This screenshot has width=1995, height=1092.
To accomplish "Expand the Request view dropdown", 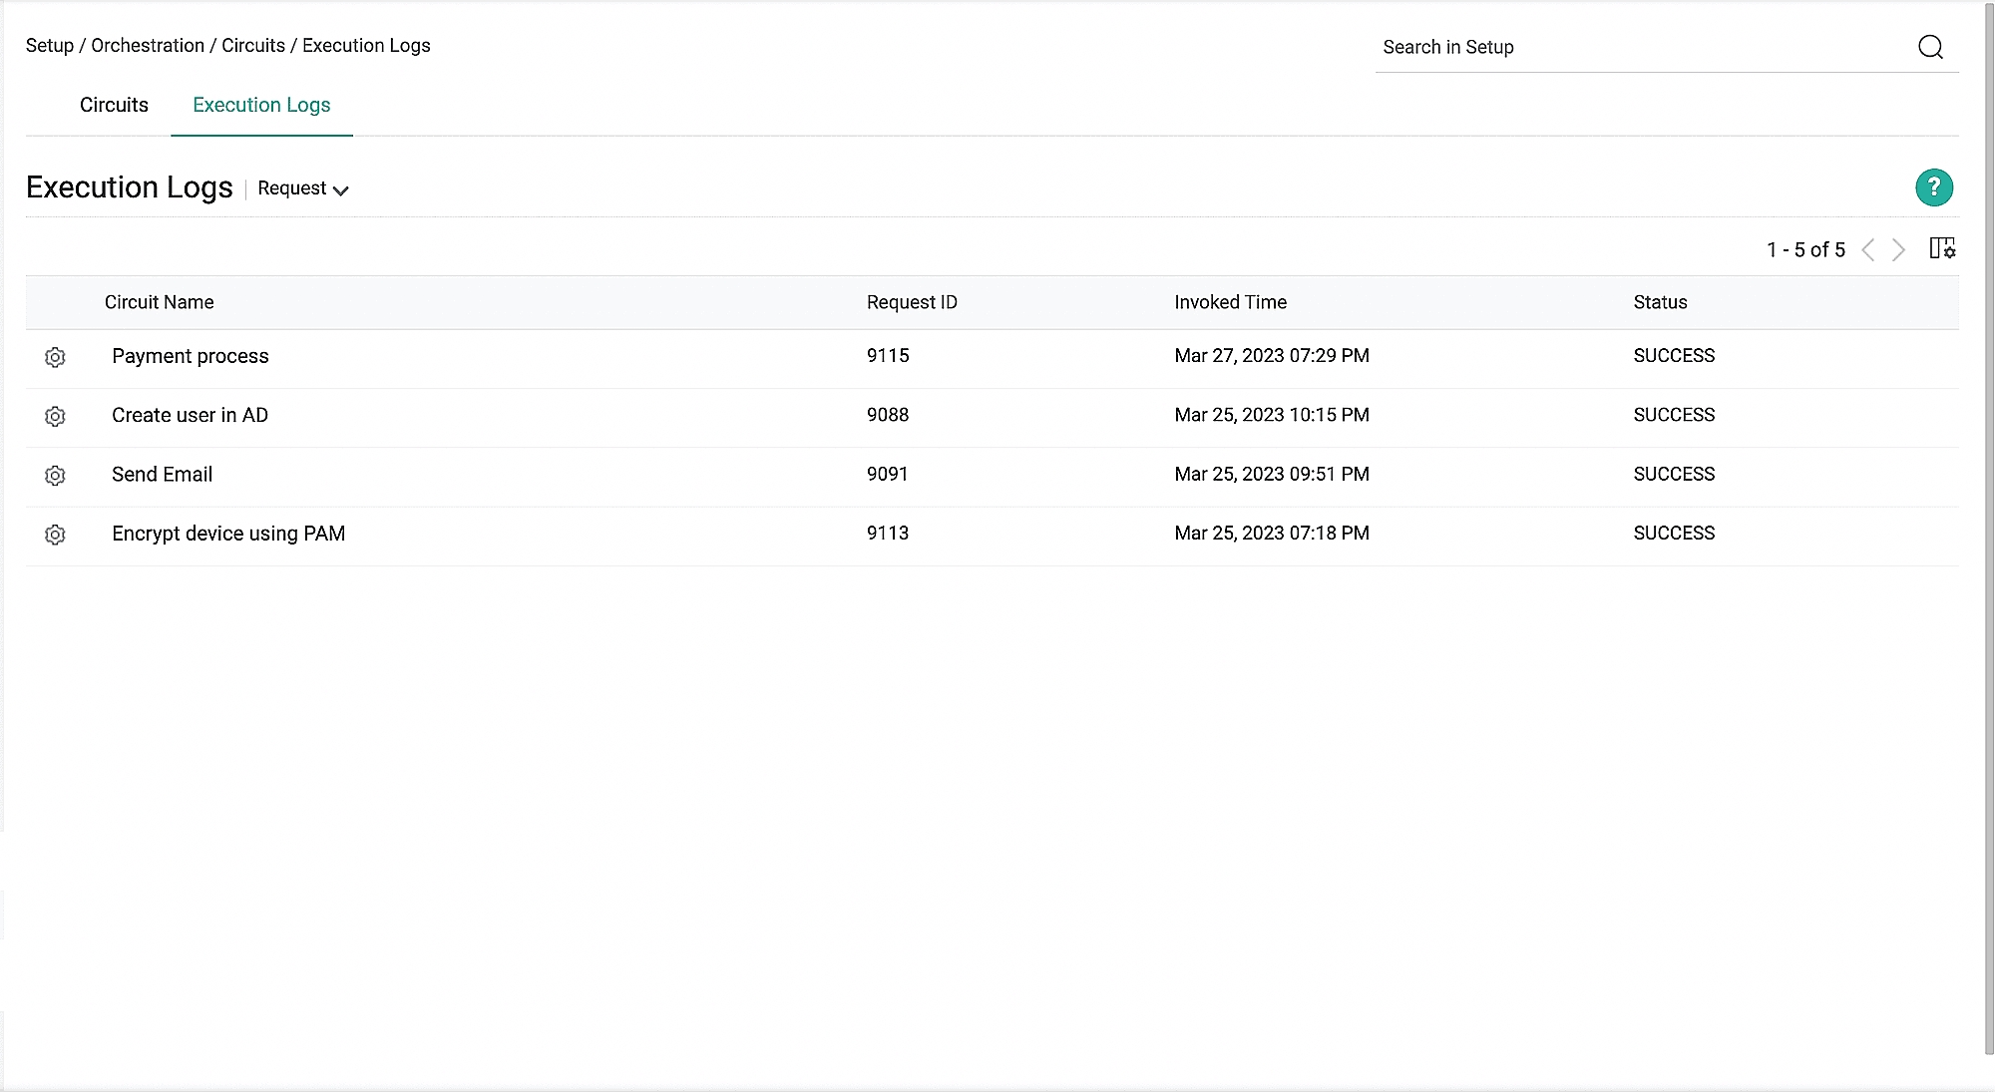I will tap(302, 188).
